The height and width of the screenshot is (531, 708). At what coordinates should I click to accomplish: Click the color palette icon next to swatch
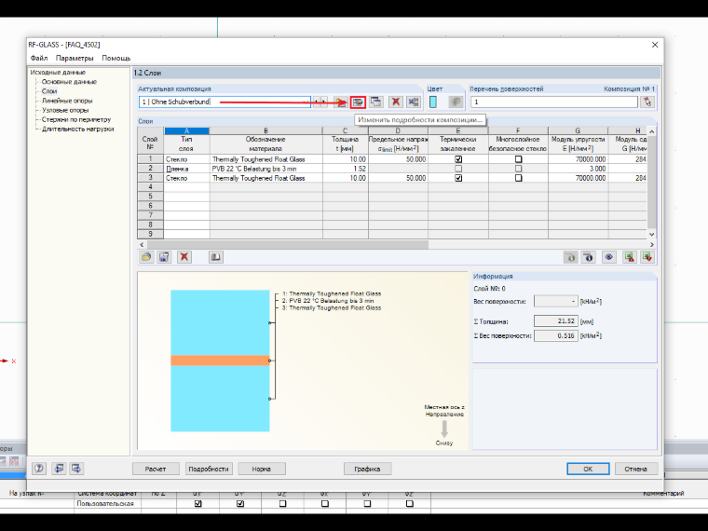tap(456, 102)
